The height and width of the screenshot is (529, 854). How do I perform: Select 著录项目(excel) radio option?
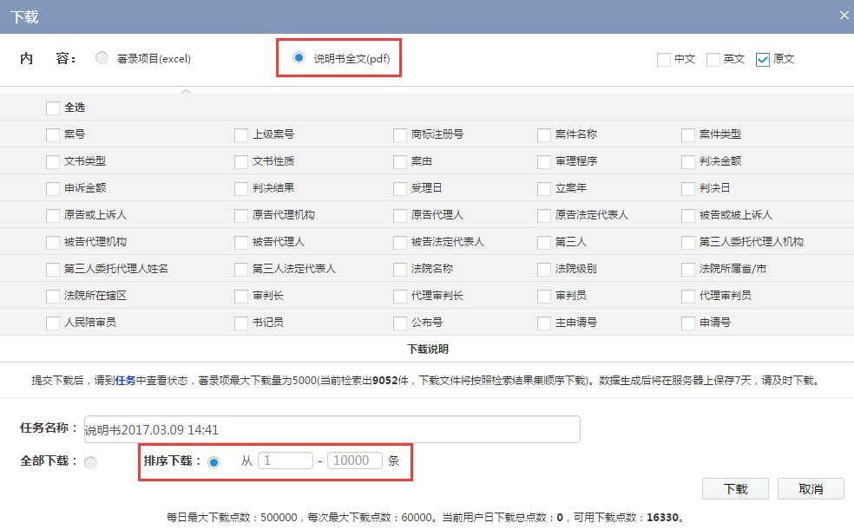[102, 58]
